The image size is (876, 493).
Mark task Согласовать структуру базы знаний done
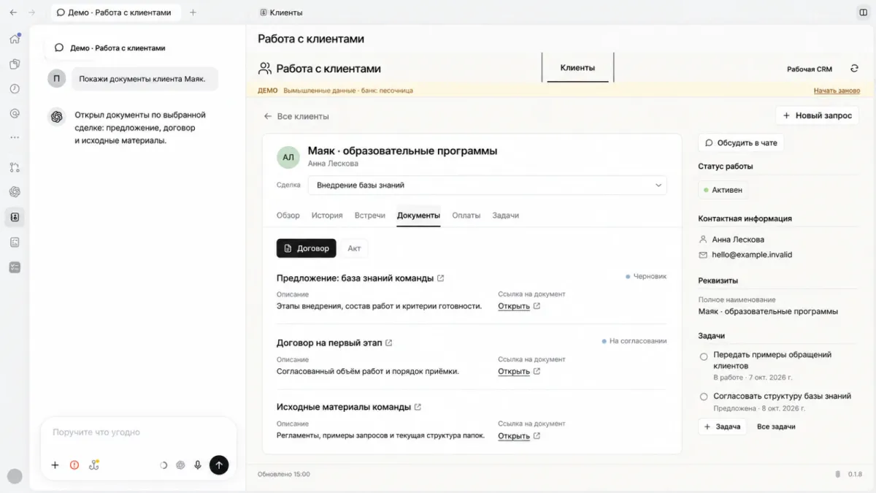click(x=704, y=397)
